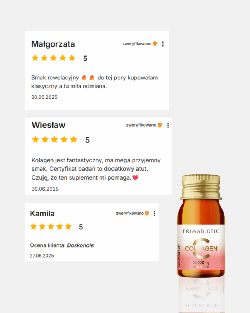Image resolution: width=250 pixels, height=313 pixels.
Task: Click the verified shield badge beside Małgorzata
Action: (x=155, y=44)
